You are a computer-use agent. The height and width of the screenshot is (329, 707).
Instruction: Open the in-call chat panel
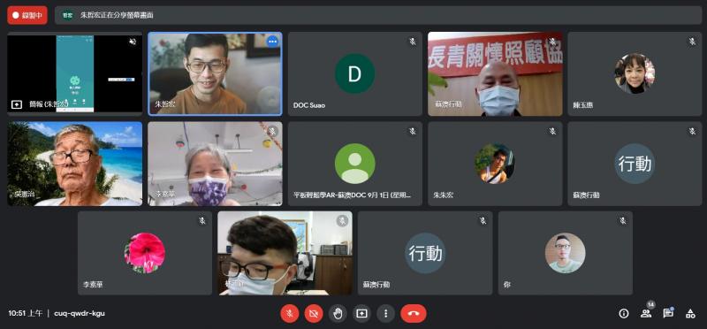[x=668, y=313]
